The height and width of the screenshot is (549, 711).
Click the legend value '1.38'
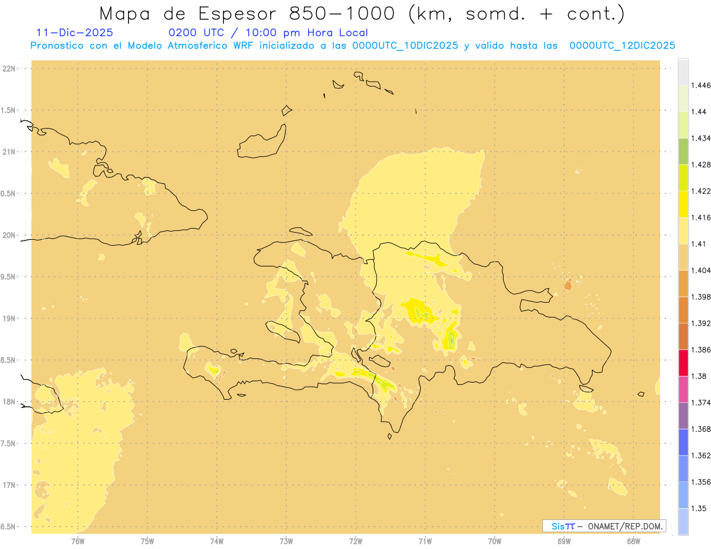(x=699, y=376)
